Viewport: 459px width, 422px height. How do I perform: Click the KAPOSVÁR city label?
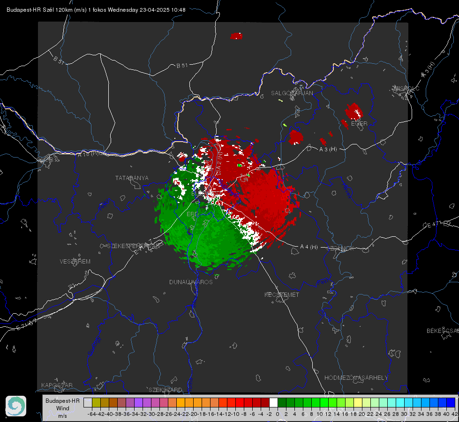pyautogui.click(x=57, y=385)
